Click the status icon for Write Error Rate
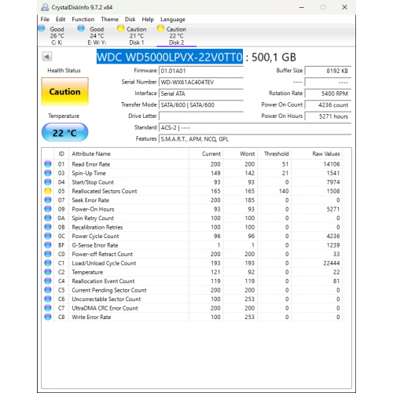 pos(48,317)
